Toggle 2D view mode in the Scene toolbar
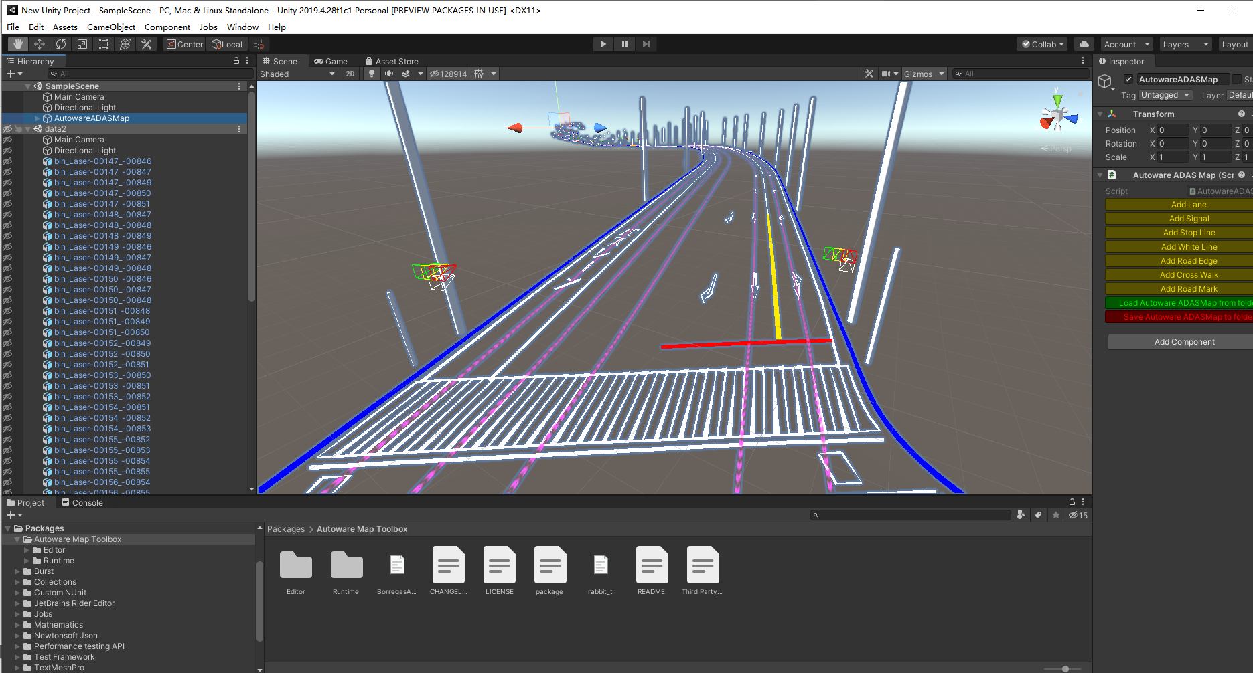This screenshot has height=673, width=1253. [x=350, y=74]
